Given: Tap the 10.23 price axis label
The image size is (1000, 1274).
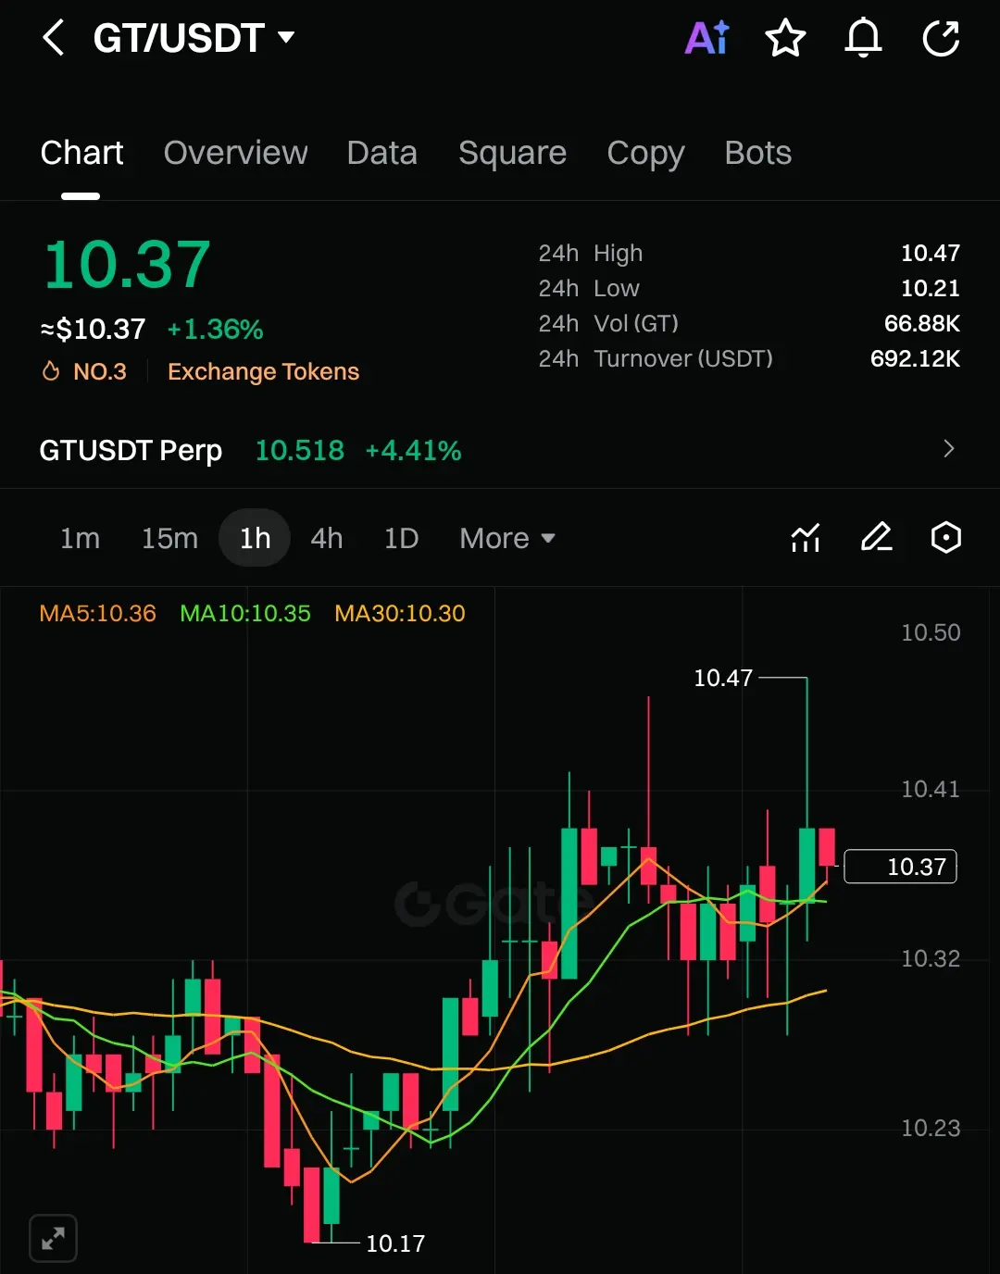Looking at the screenshot, I should (931, 1128).
